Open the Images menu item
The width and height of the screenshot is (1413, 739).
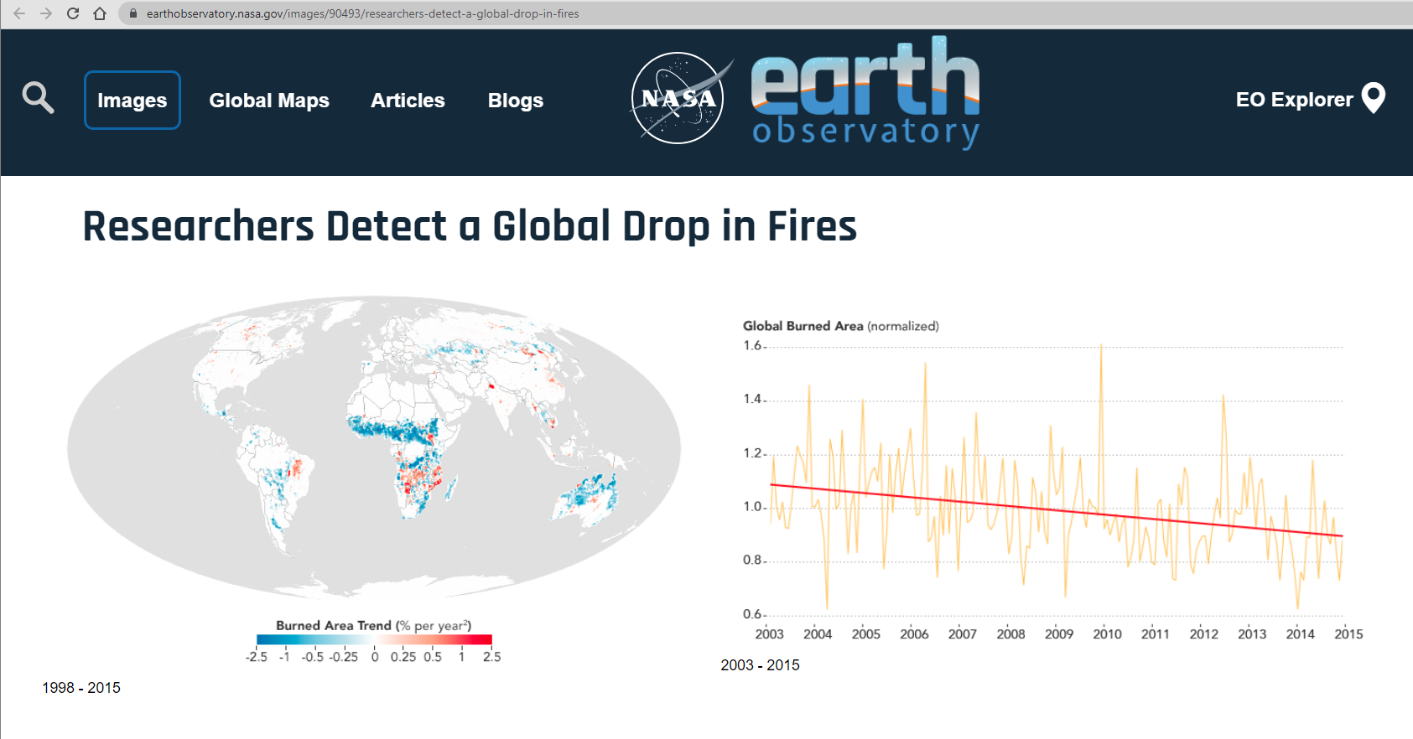(132, 101)
